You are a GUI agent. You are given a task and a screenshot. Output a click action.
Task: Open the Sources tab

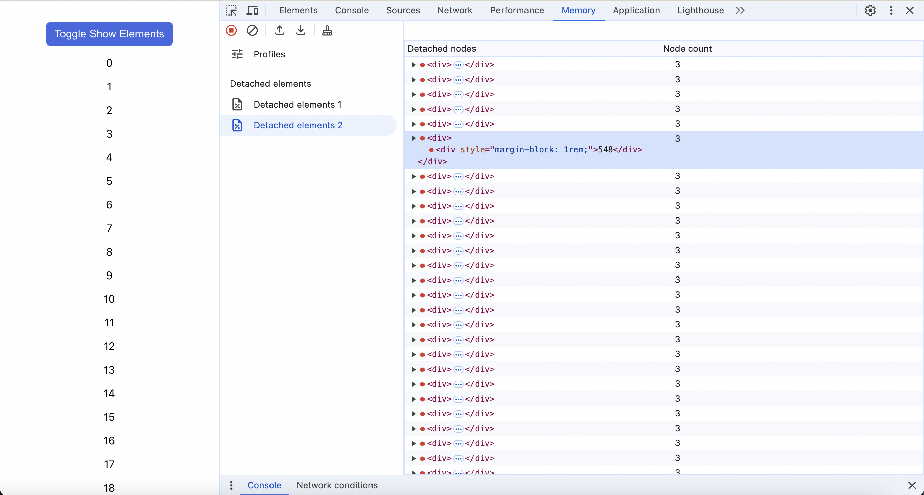[403, 10]
